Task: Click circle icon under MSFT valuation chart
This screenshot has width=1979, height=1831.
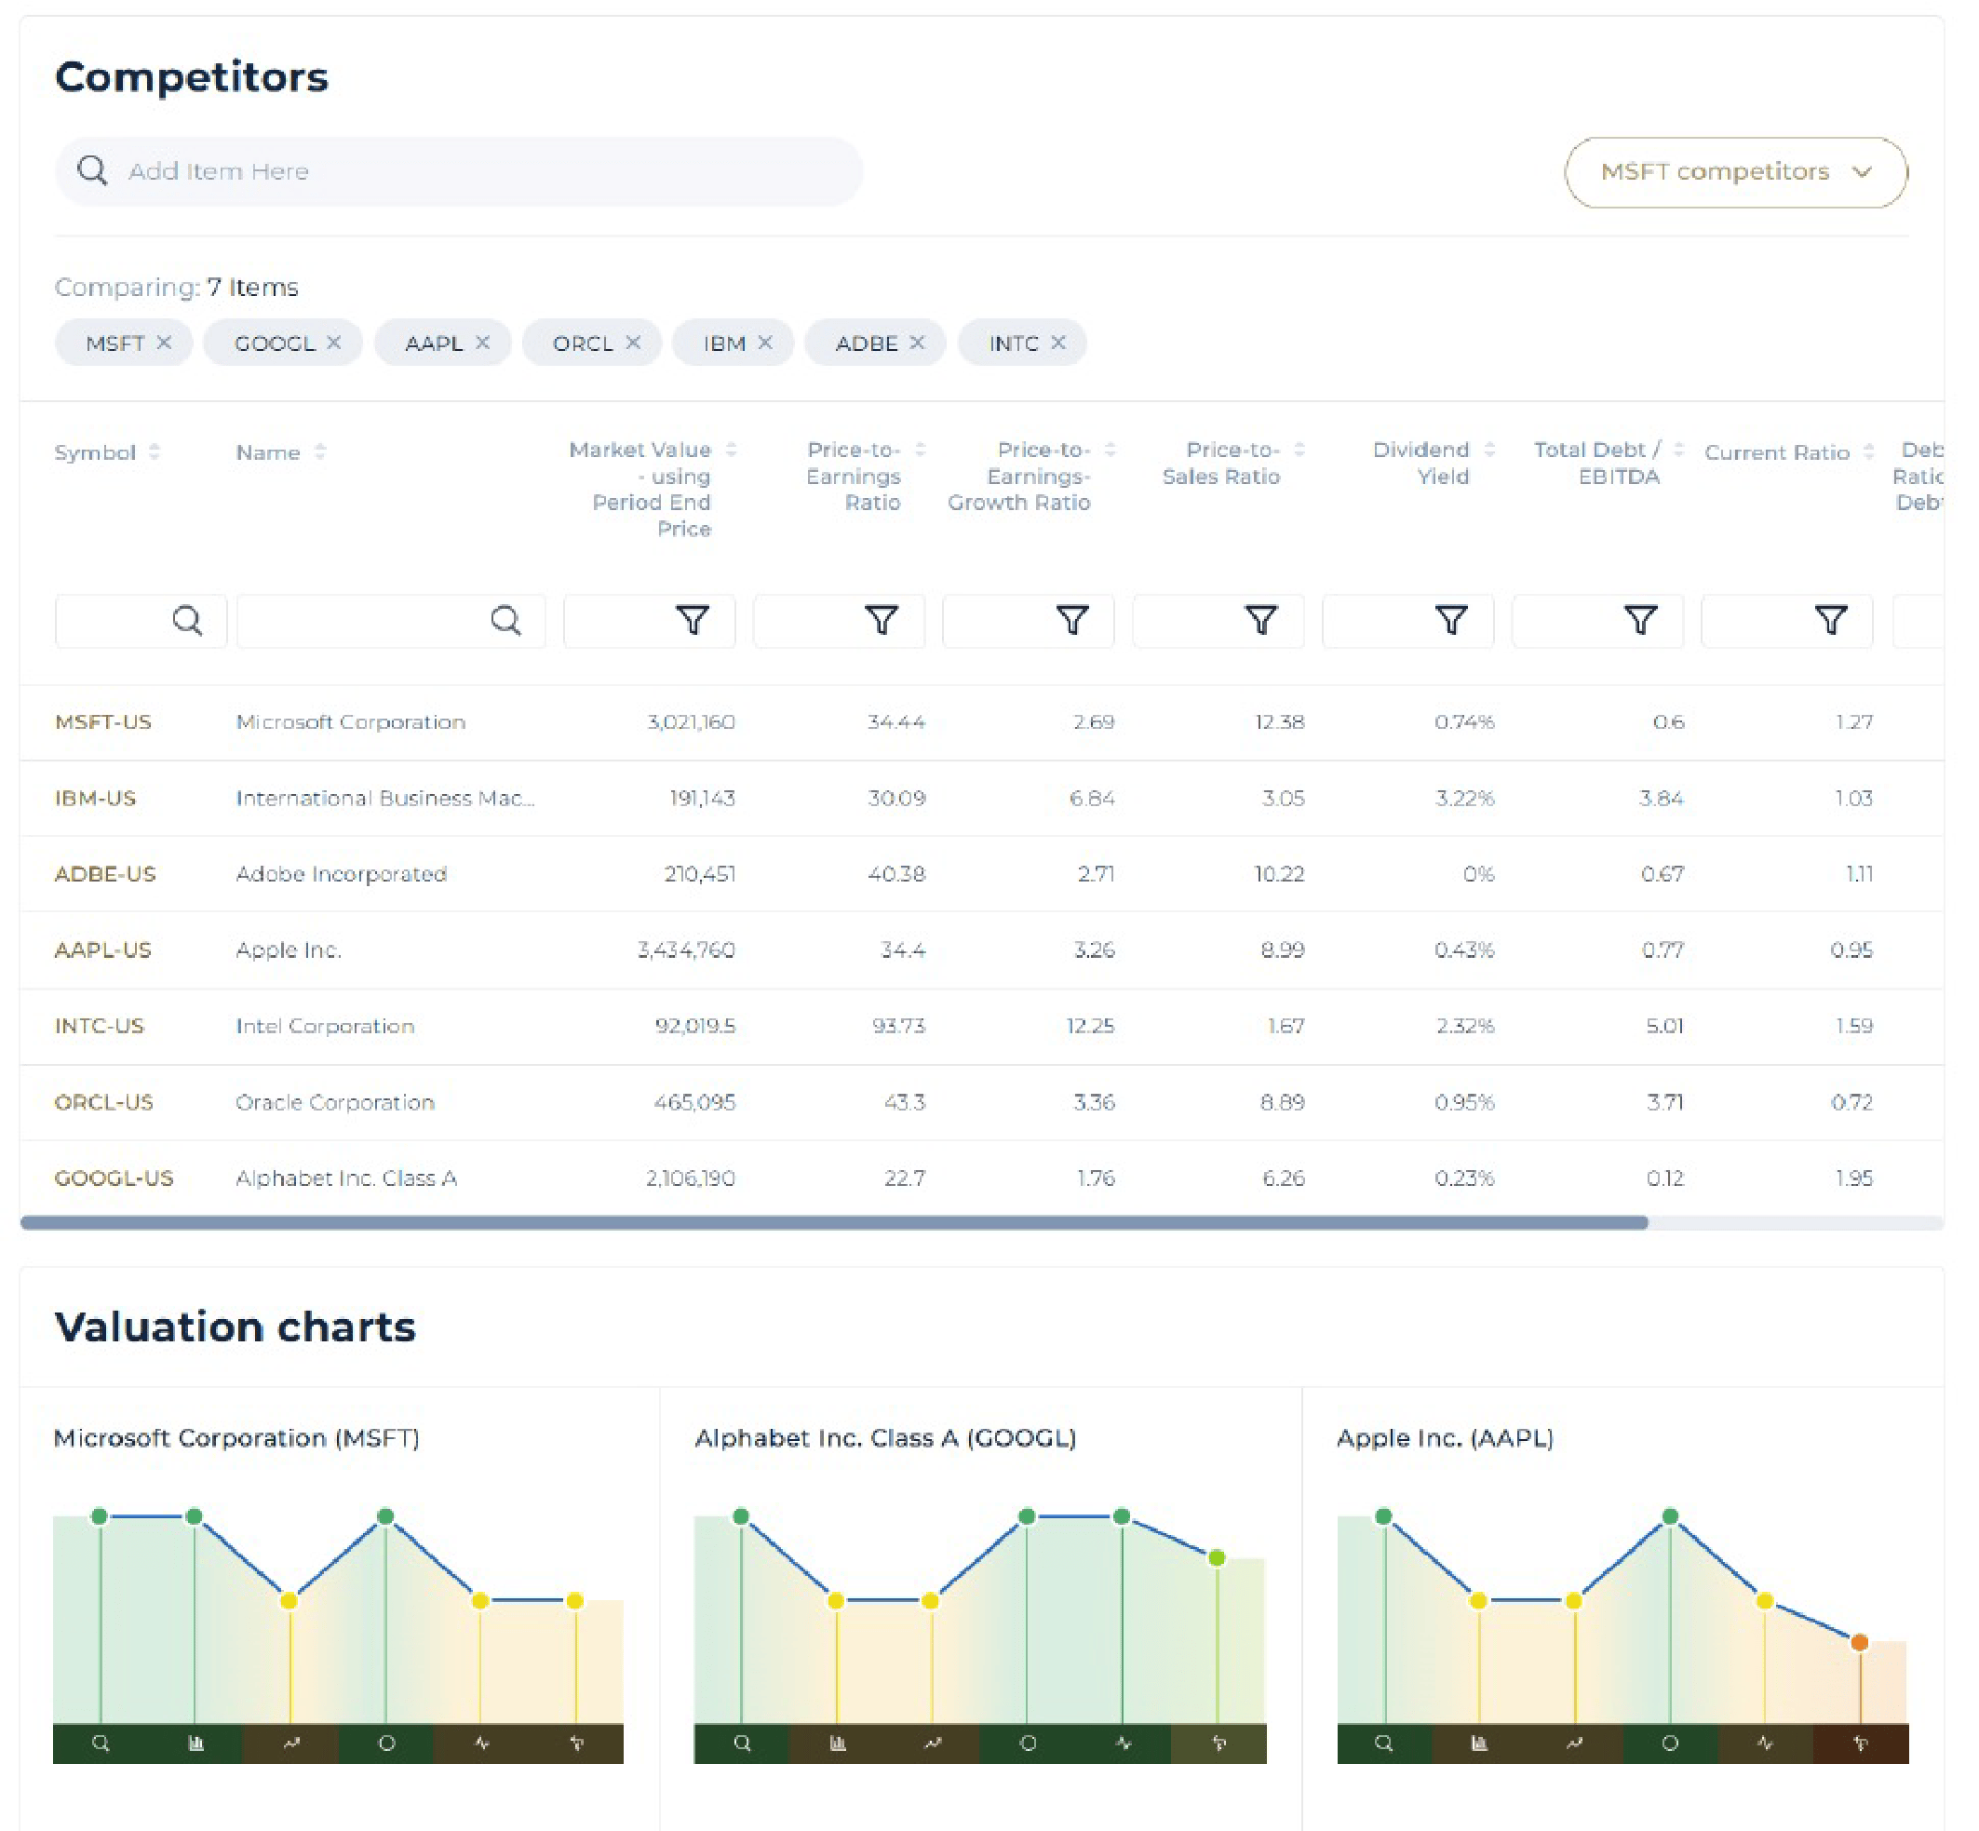Action: coord(386,1743)
